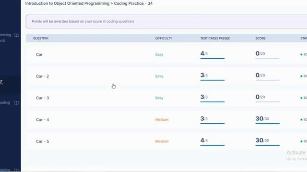Click the Medium difficulty label for Car - 4
307x172 pixels.
(162, 120)
